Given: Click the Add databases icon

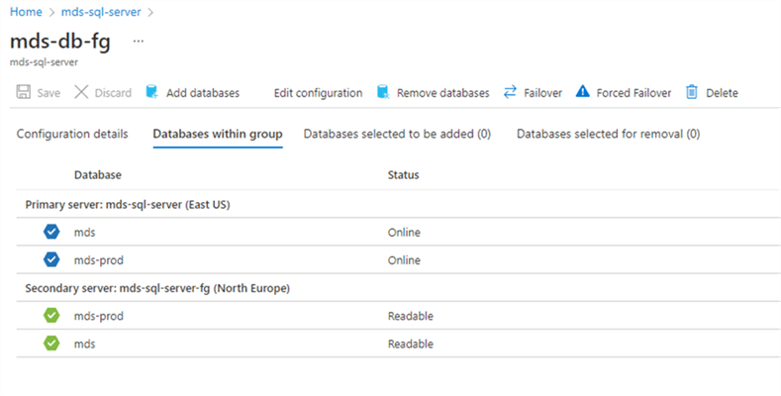Looking at the screenshot, I should coord(151,92).
